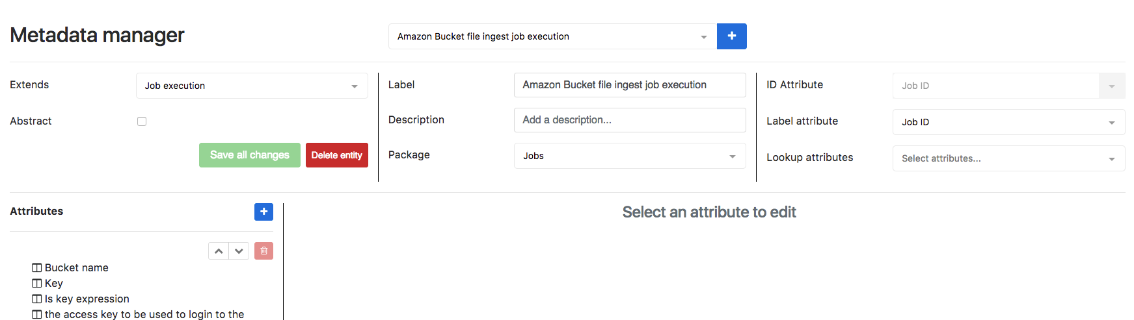The height and width of the screenshot is (320, 1134).
Task: Click the column icon beside Bucket name
Action: pos(37,268)
